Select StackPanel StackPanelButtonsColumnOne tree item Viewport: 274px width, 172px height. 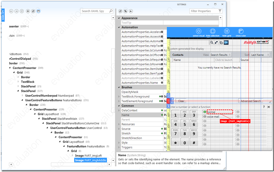pyautogui.click(x=73, y=123)
